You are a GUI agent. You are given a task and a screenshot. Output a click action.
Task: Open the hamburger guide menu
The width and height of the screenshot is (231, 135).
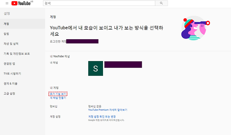[7, 3]
